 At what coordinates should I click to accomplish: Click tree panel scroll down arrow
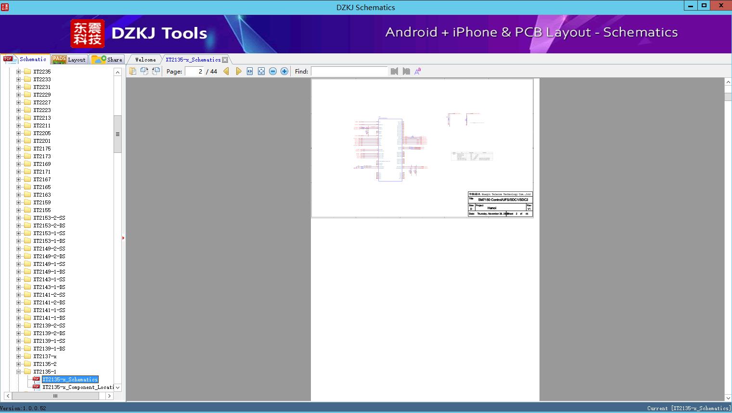click(117, 388)
